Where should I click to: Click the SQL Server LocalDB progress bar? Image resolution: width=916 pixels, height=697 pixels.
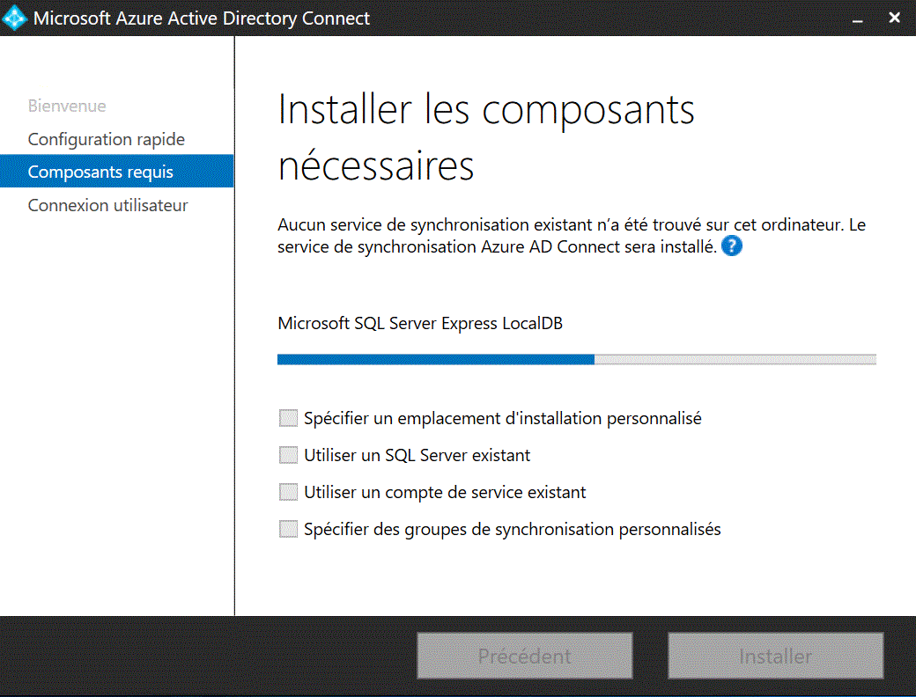577,359
